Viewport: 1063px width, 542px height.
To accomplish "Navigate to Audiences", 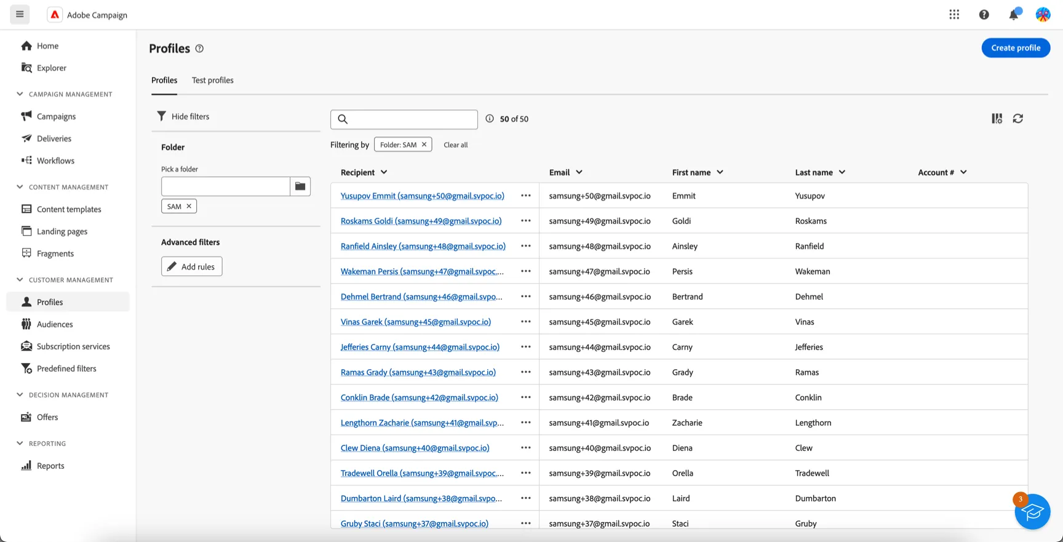I will [55, 324].
